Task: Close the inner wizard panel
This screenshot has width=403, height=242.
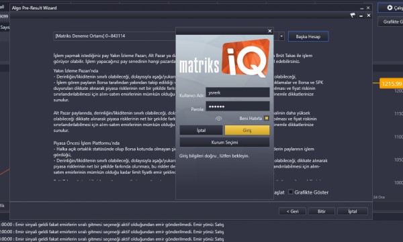Action: pos(369,15)
